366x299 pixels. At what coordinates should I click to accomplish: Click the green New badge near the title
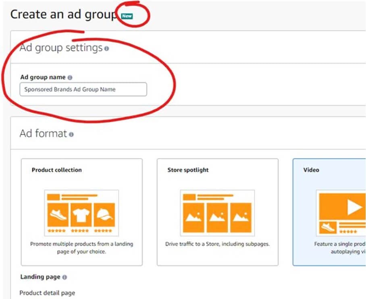coord(127,16)
